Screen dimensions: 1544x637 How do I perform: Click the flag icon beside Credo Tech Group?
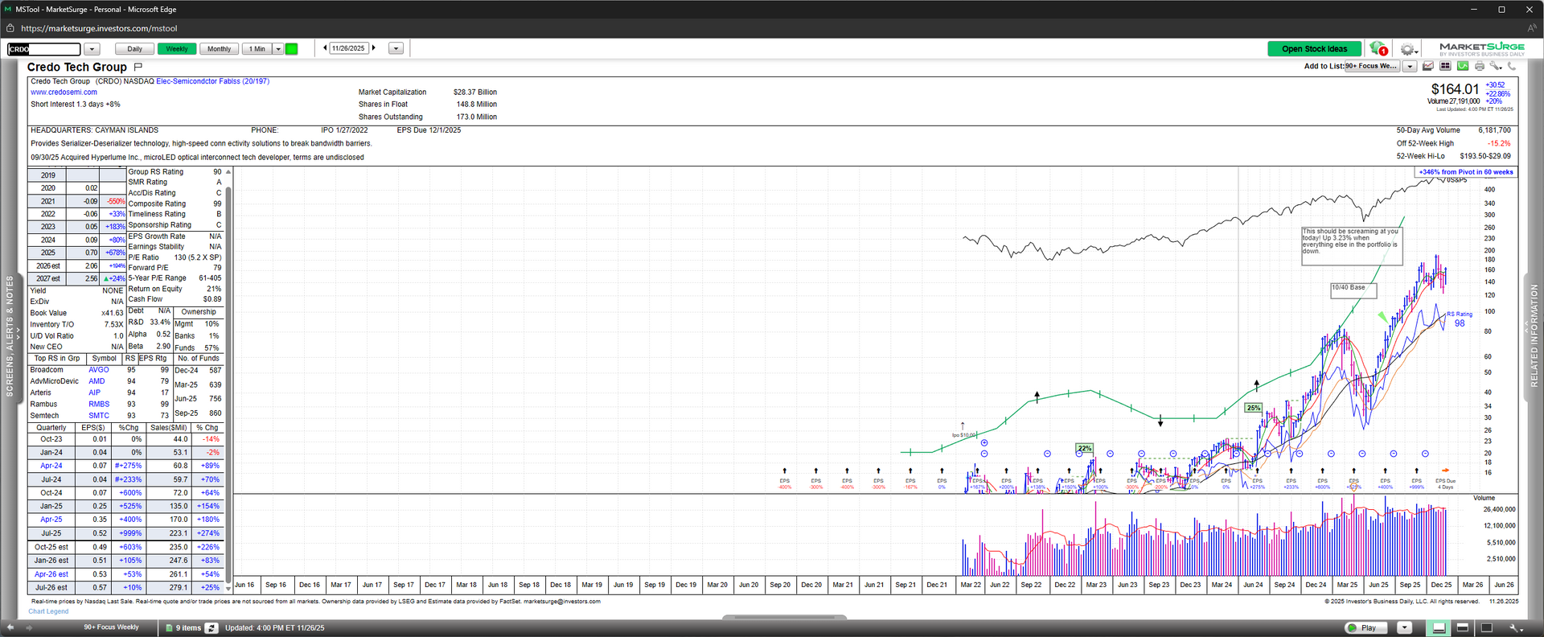coord(138,67)
